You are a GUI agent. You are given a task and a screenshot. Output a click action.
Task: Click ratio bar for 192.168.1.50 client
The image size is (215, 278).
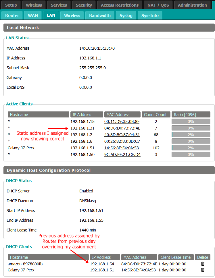pyautogui.click(x=191, y=155)
